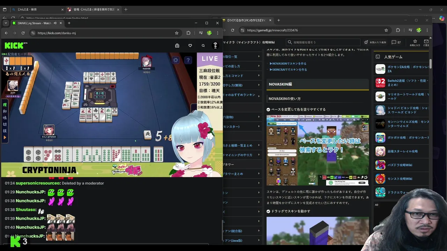Click the モンハンワイルズ攻略 game icon
The image size is (447, 251).
pyautogui.click(x=380, y=124)
